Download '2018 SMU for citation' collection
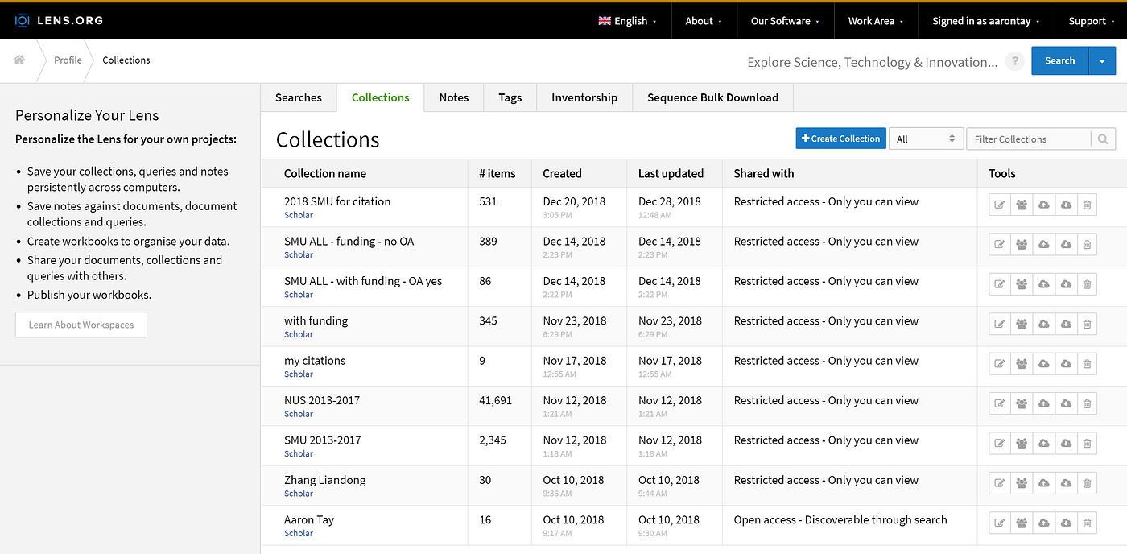This screenshot has height=554, width=1127. [1065, 205]
